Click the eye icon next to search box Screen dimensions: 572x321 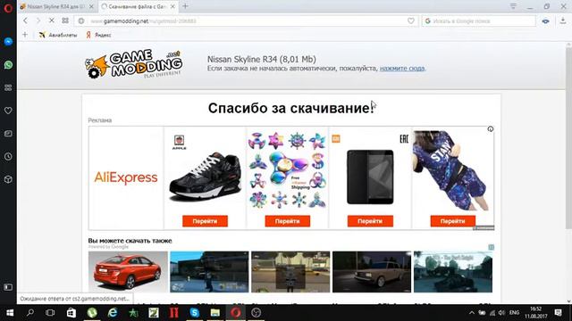(545, 21)
